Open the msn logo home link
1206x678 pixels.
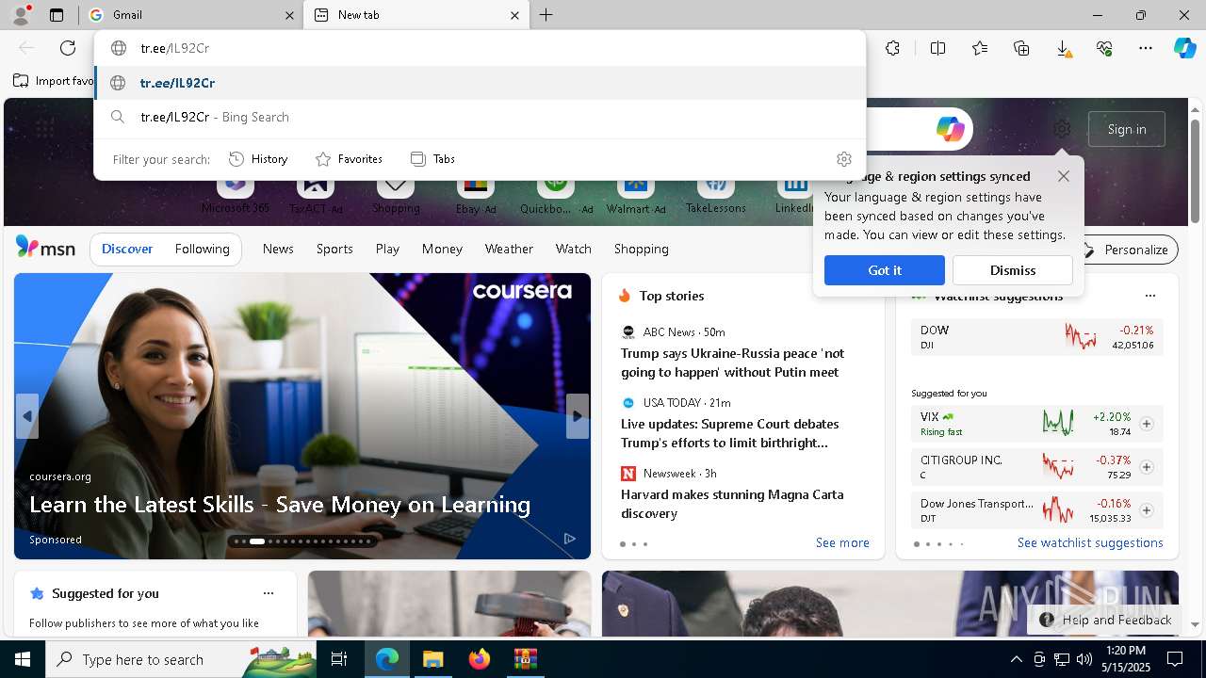(45, 248)
